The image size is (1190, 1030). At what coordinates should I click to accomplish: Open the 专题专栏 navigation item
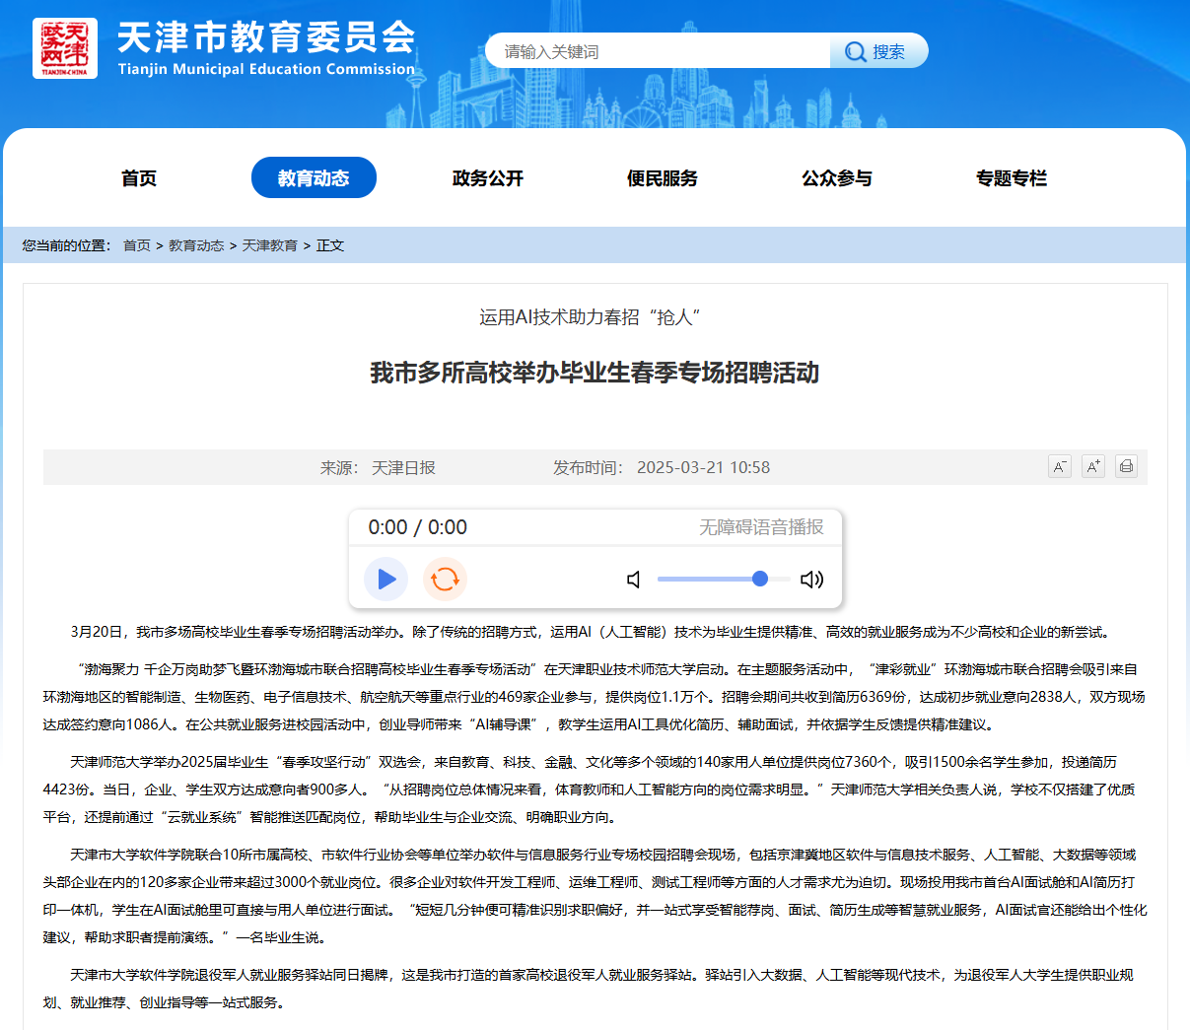pos(1012,178)
